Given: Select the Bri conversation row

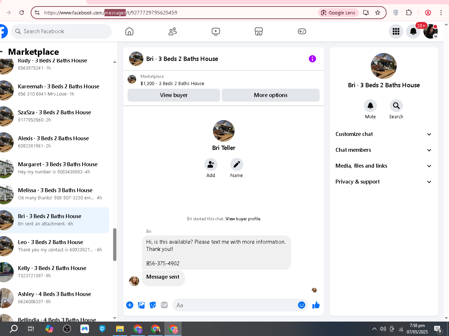Looking at the screenshot, I should point(54,220).
